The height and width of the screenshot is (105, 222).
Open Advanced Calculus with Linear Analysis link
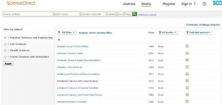[78, 81]
